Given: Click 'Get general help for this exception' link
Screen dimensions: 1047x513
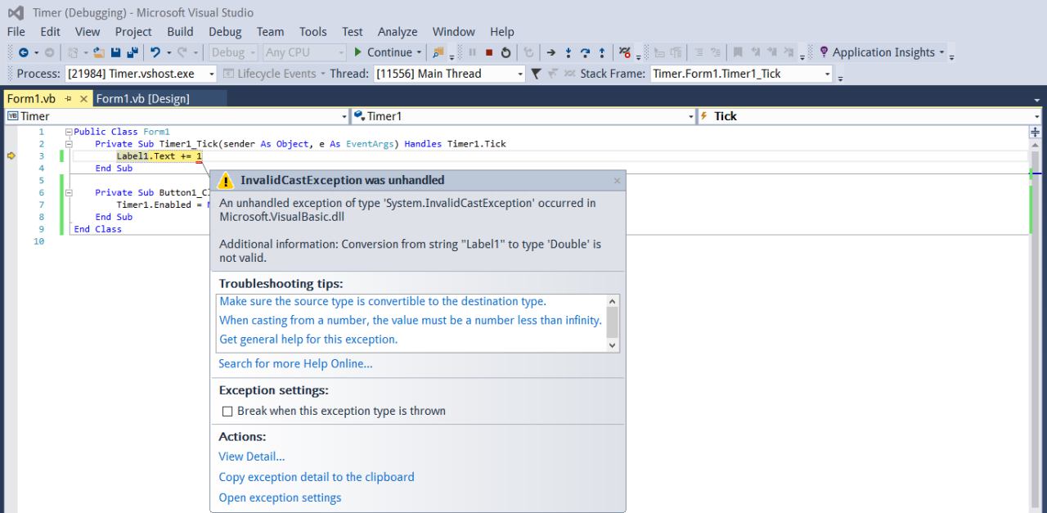Looking at the screenshot, I should pos(308,339).
